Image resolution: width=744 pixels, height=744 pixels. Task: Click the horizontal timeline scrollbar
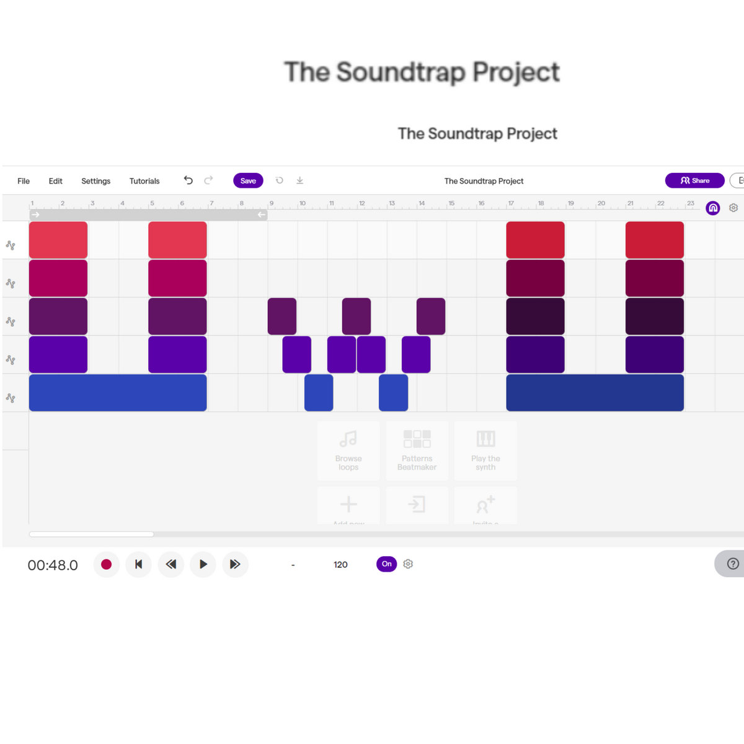92,534
